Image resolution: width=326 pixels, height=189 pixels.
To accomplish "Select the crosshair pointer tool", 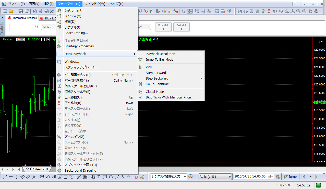I will point(189,11).
